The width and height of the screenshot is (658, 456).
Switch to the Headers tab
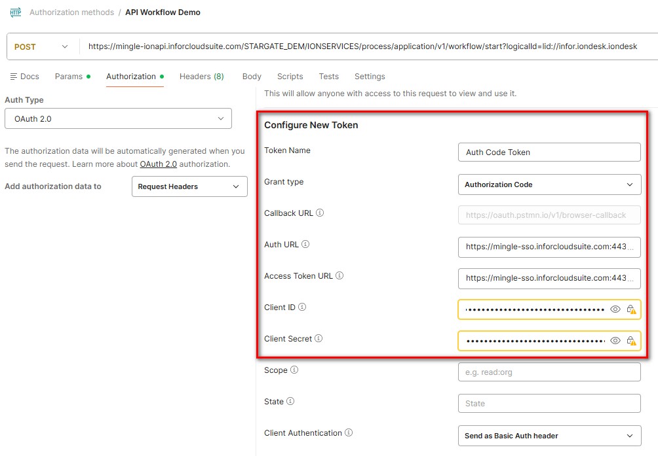click(x=201, y=77)
